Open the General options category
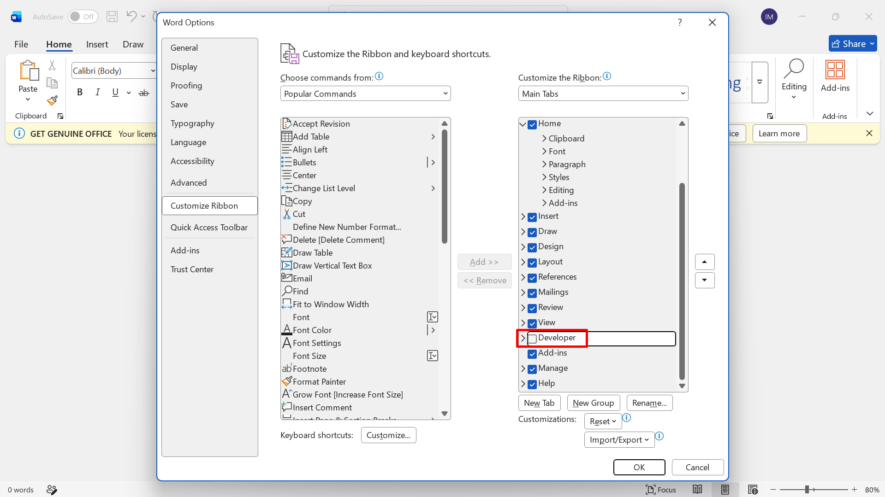 (x=210, y=48)
